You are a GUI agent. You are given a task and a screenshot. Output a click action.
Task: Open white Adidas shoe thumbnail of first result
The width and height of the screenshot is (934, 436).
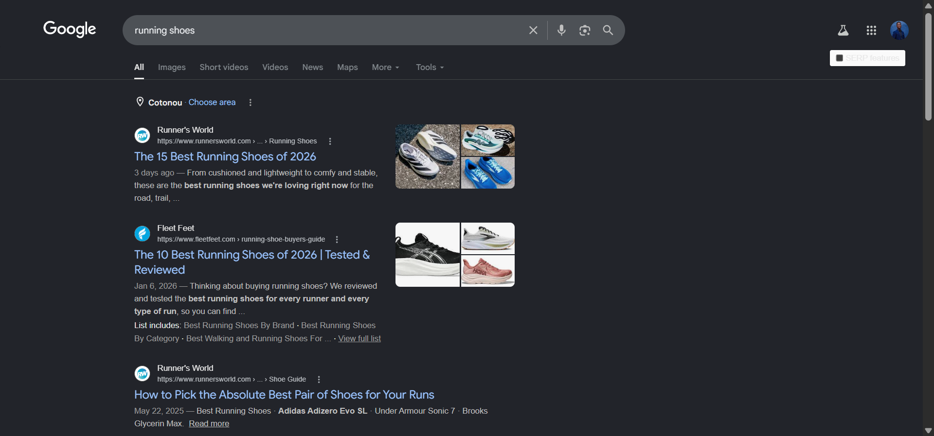428,157
